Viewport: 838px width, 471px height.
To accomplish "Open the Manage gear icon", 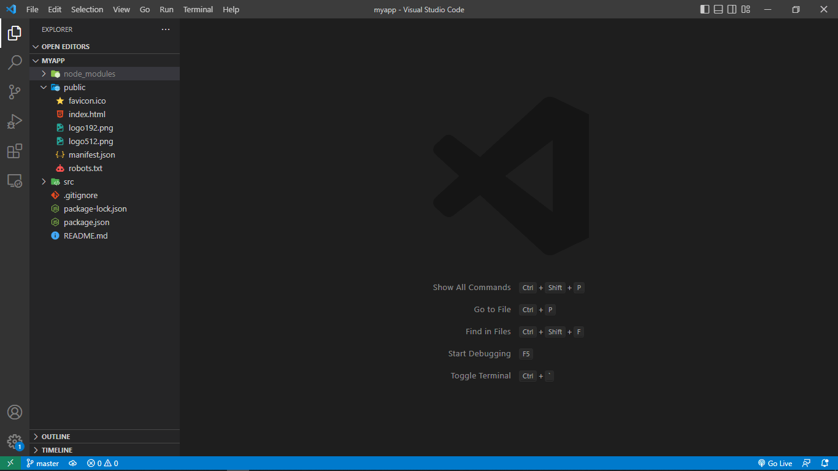I will (x=15, y=442).
